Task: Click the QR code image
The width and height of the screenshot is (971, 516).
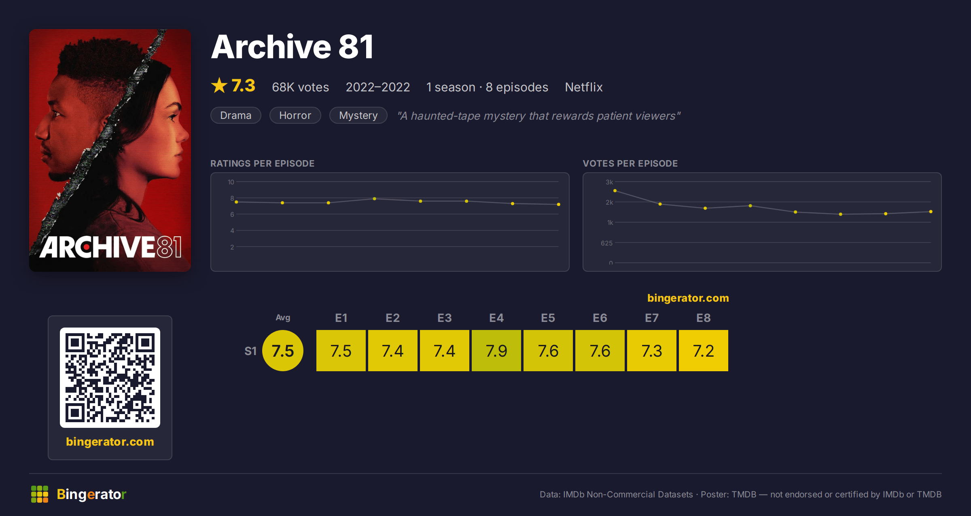Action: tap(110, 377)
